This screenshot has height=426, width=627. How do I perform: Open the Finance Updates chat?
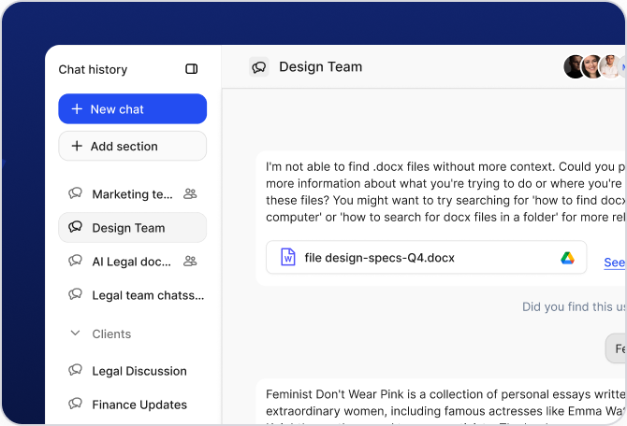(139, 405)
